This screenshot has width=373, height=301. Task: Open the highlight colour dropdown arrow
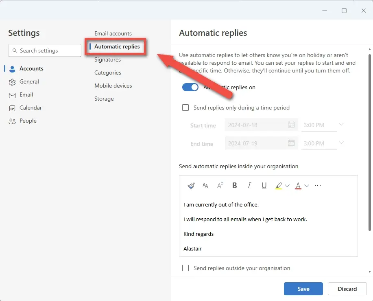(287, 186)
